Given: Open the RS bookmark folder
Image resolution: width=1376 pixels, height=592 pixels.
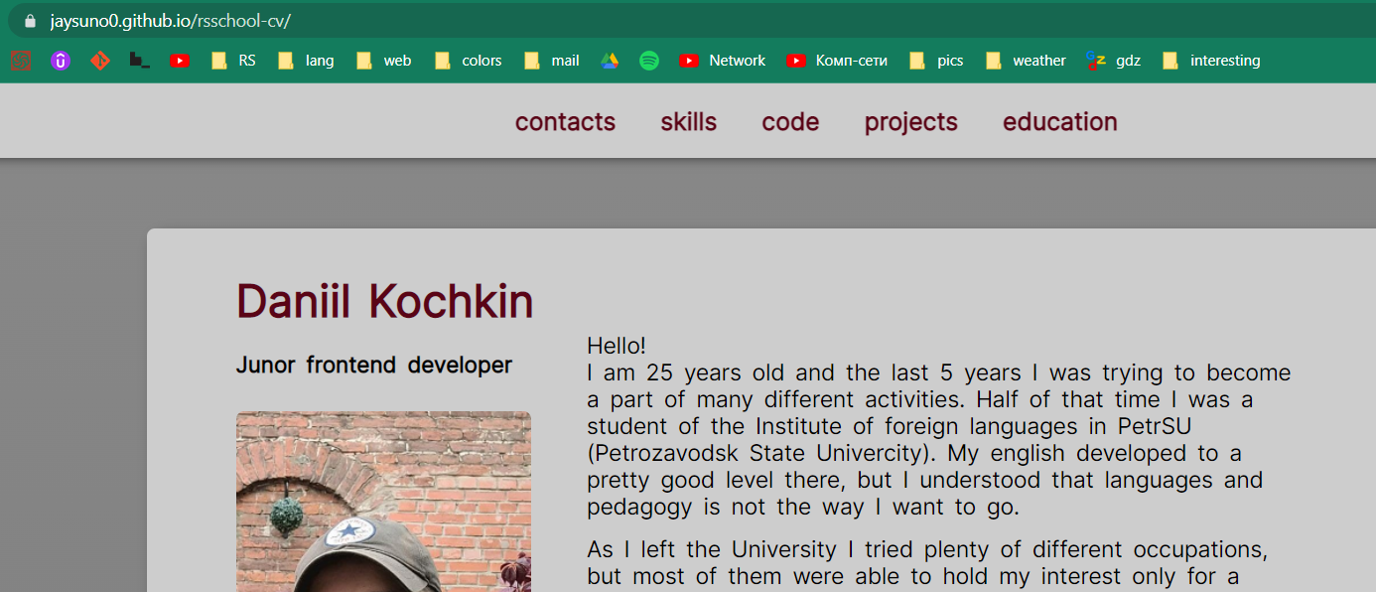Looking at the screenshot, I should (233, 61).
